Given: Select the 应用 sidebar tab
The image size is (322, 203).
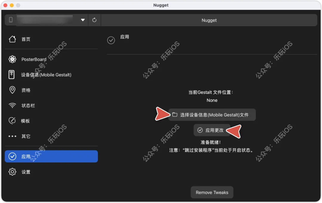Looking at the screenshot, I should (51, 156).
